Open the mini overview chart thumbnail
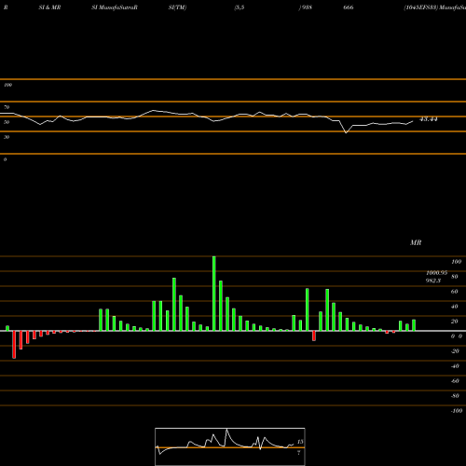 (230, 446)
